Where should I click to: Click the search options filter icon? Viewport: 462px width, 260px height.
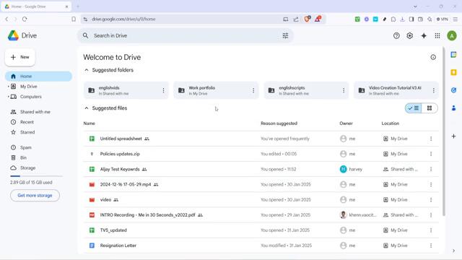click(285, 35)
